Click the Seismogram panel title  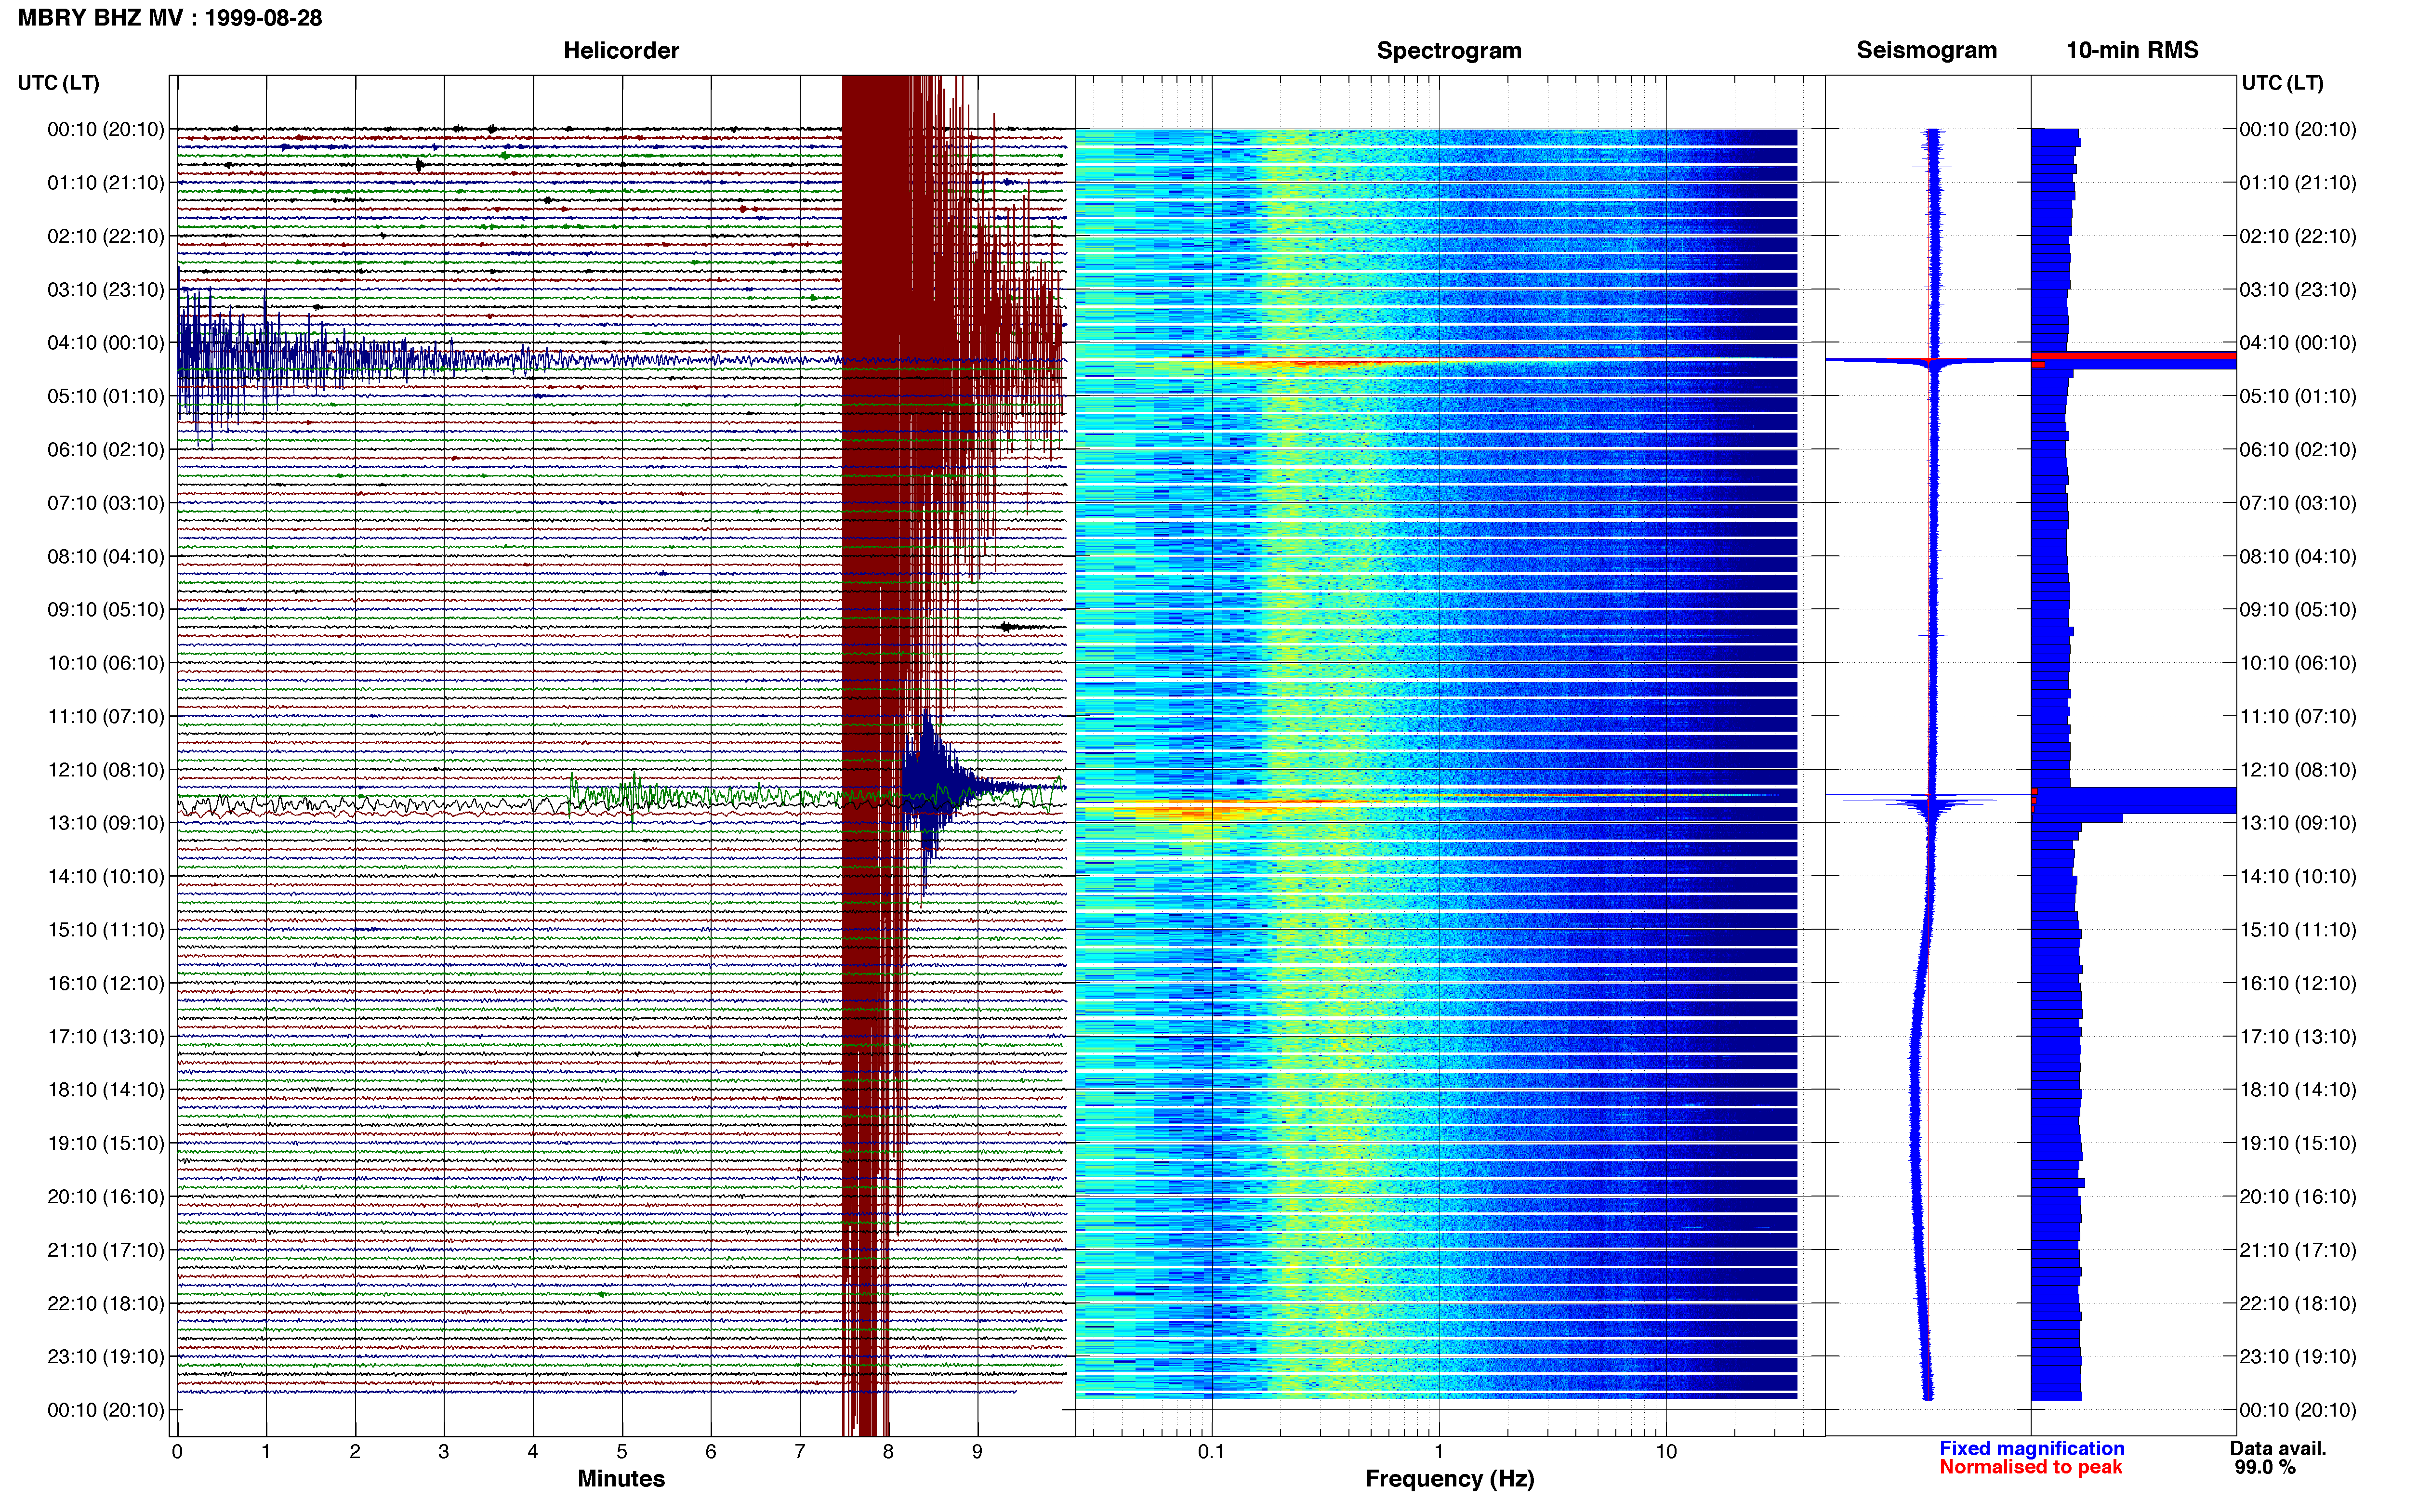tap(1926, 50)
